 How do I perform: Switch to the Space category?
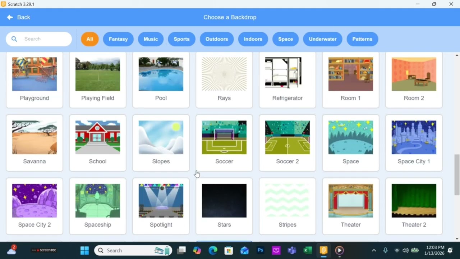tap(285, 39)
